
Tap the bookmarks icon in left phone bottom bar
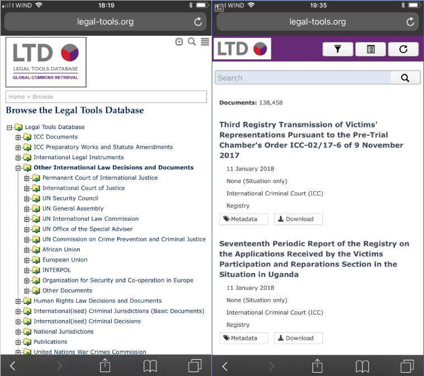(150, 366)
